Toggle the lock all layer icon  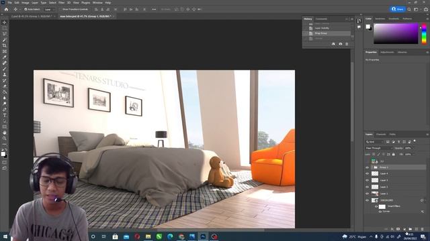[394, 155]
